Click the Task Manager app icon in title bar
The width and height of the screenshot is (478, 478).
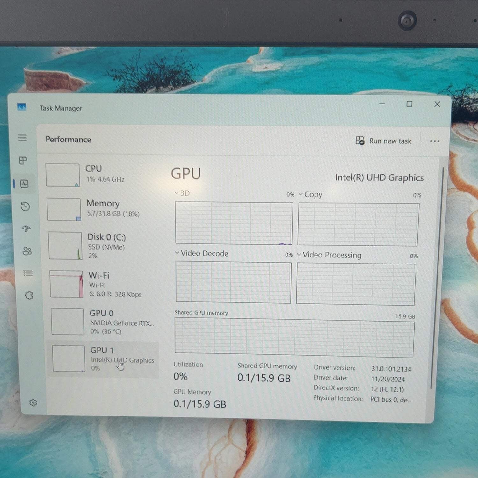coord(22,107)
